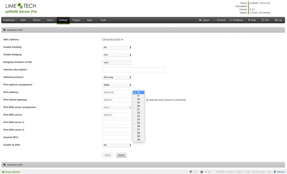The width and height of the screenshot is (287, 174).
Task: Open the Enable bridging dropdown
Action: [117, 55]
